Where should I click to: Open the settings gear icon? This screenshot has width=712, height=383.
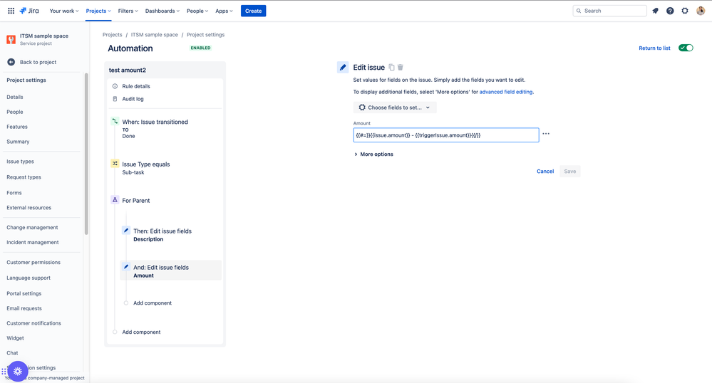tap(685, 11)
